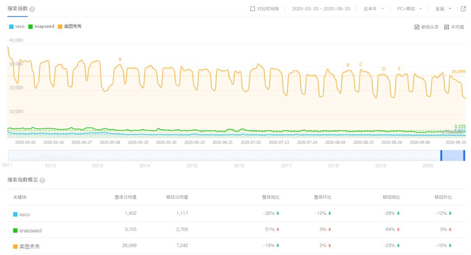
Task: Toggle the 平均值 checkbox
Action: (x=446, y=27)
